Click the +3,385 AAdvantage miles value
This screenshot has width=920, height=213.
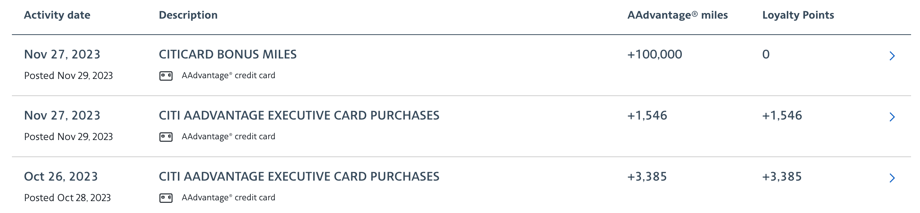point(647,177)
